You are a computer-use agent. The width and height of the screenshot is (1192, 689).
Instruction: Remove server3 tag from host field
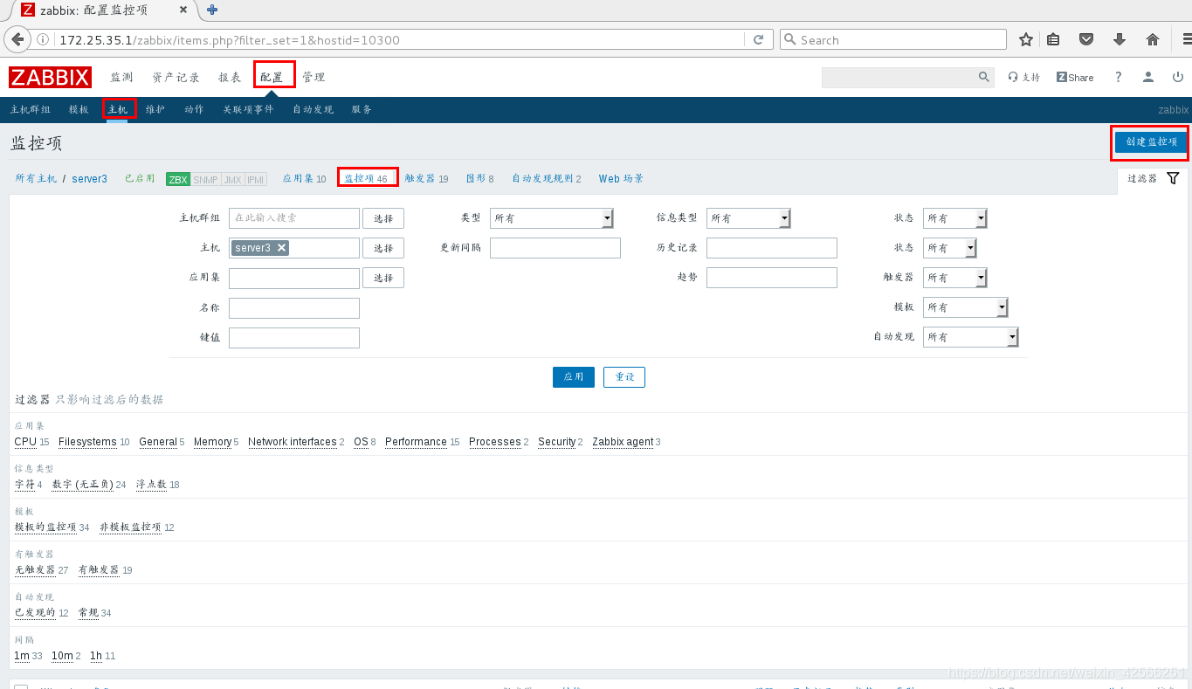(281, 248)
